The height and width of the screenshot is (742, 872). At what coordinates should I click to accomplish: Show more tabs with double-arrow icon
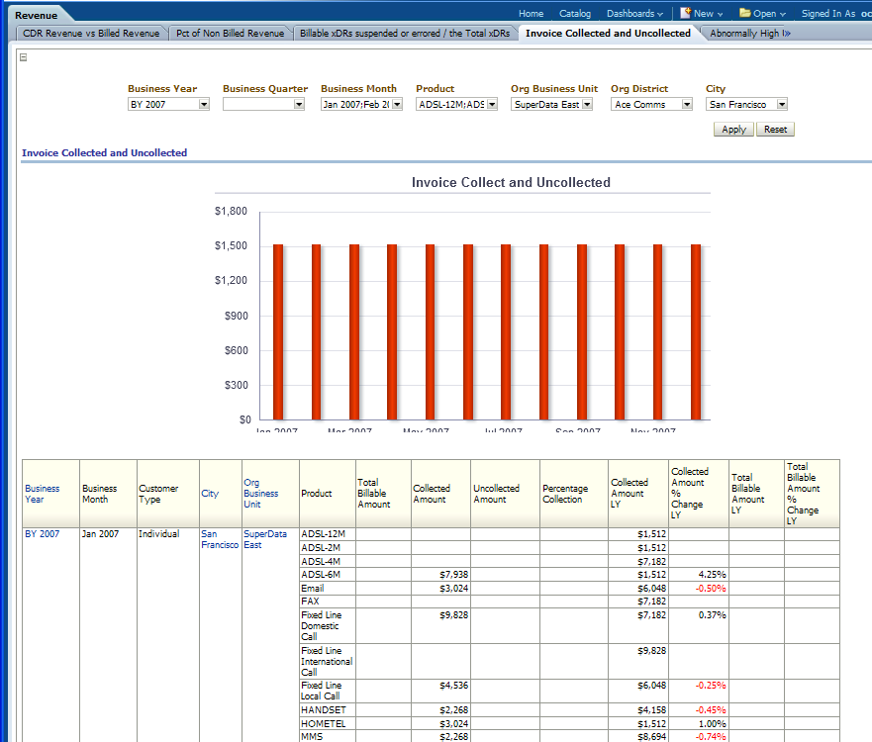[787, 34]
